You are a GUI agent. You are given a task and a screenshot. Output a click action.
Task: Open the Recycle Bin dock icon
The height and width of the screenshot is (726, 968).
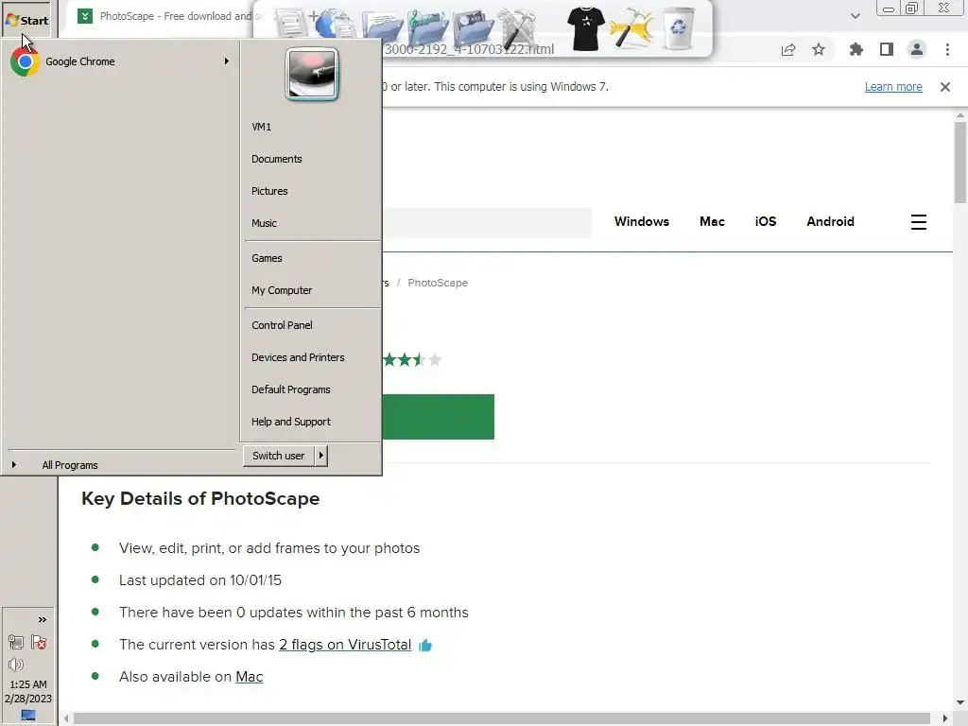679,28
